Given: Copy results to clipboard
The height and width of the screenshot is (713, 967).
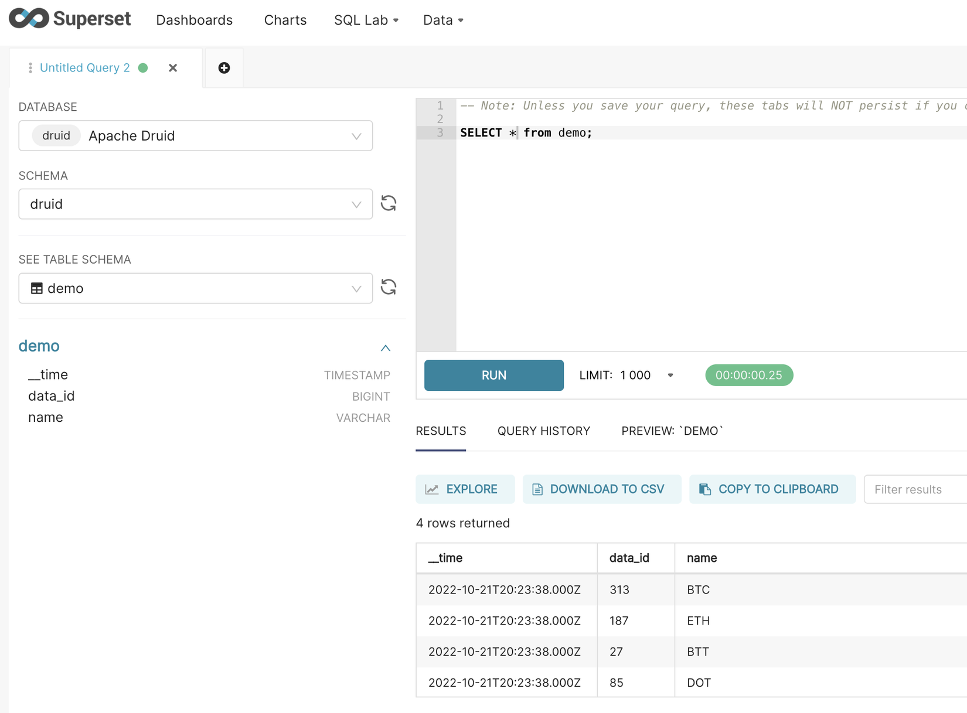Looking at the screenshot, I should coord(772,489).
